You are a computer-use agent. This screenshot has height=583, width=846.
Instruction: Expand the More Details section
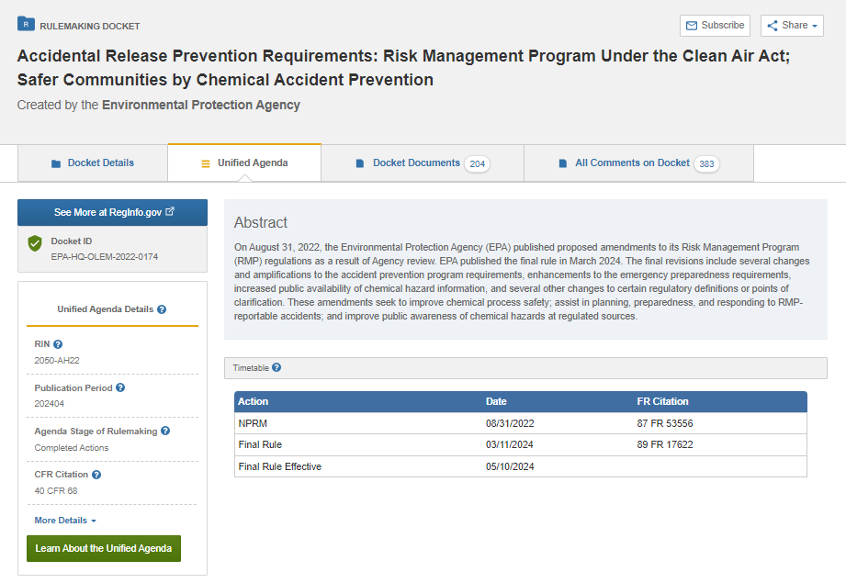coord(65,521)
